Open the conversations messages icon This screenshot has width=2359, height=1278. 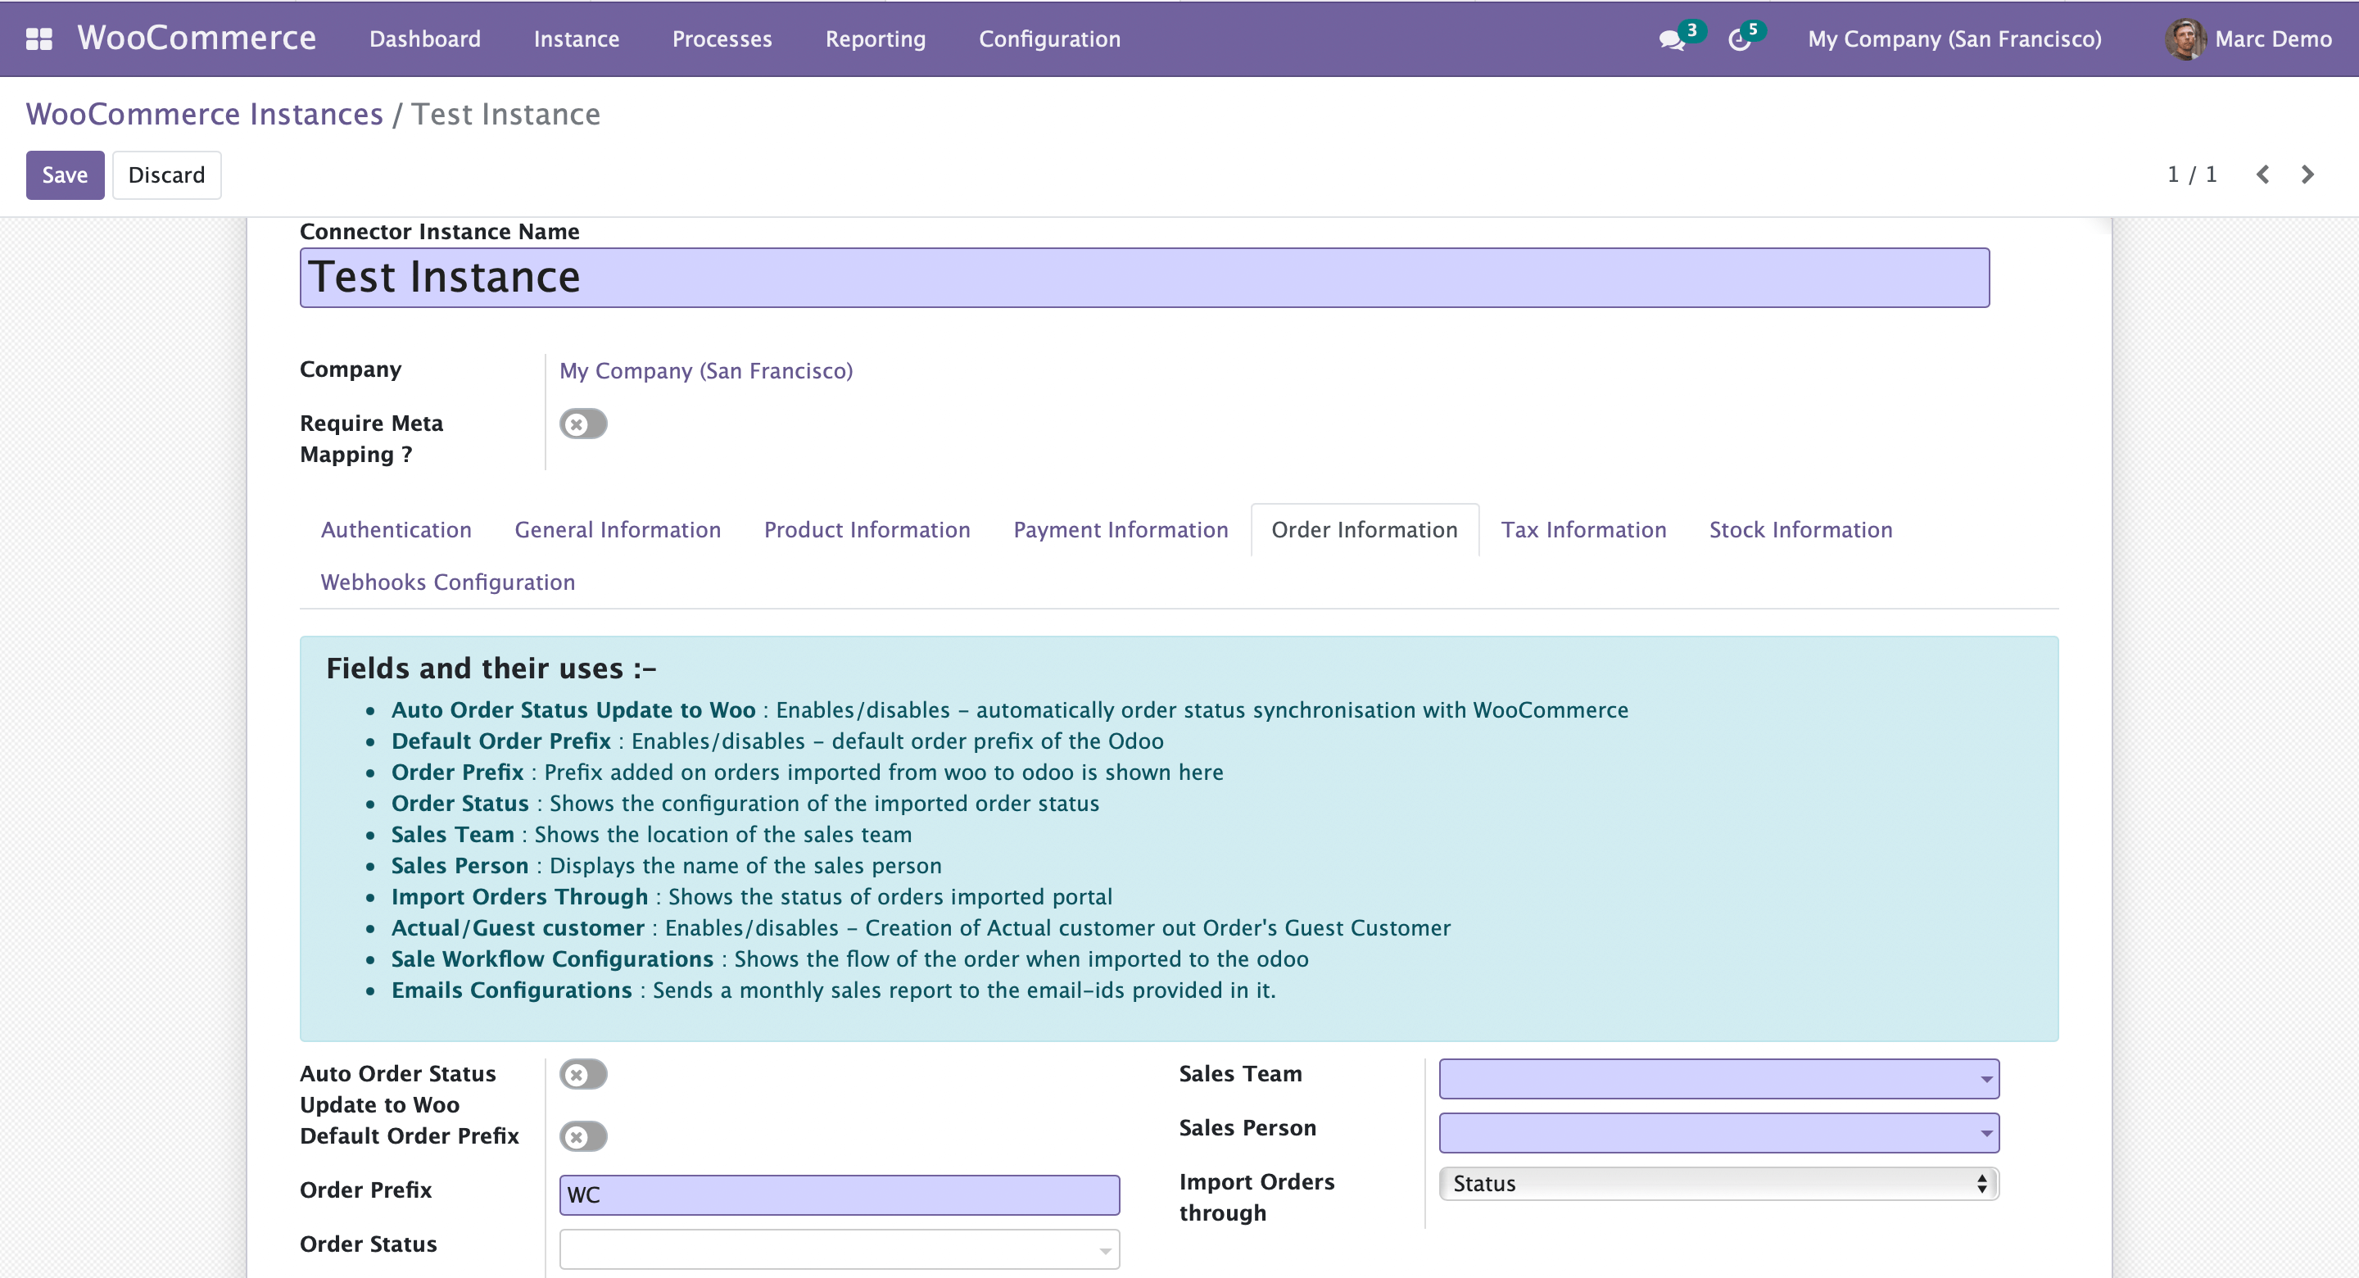point(1671,39)
